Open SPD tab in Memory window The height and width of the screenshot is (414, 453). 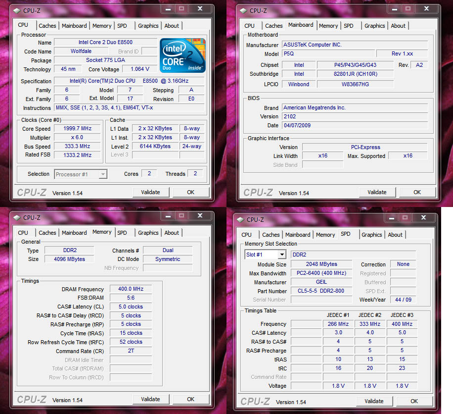pos(122,233)
